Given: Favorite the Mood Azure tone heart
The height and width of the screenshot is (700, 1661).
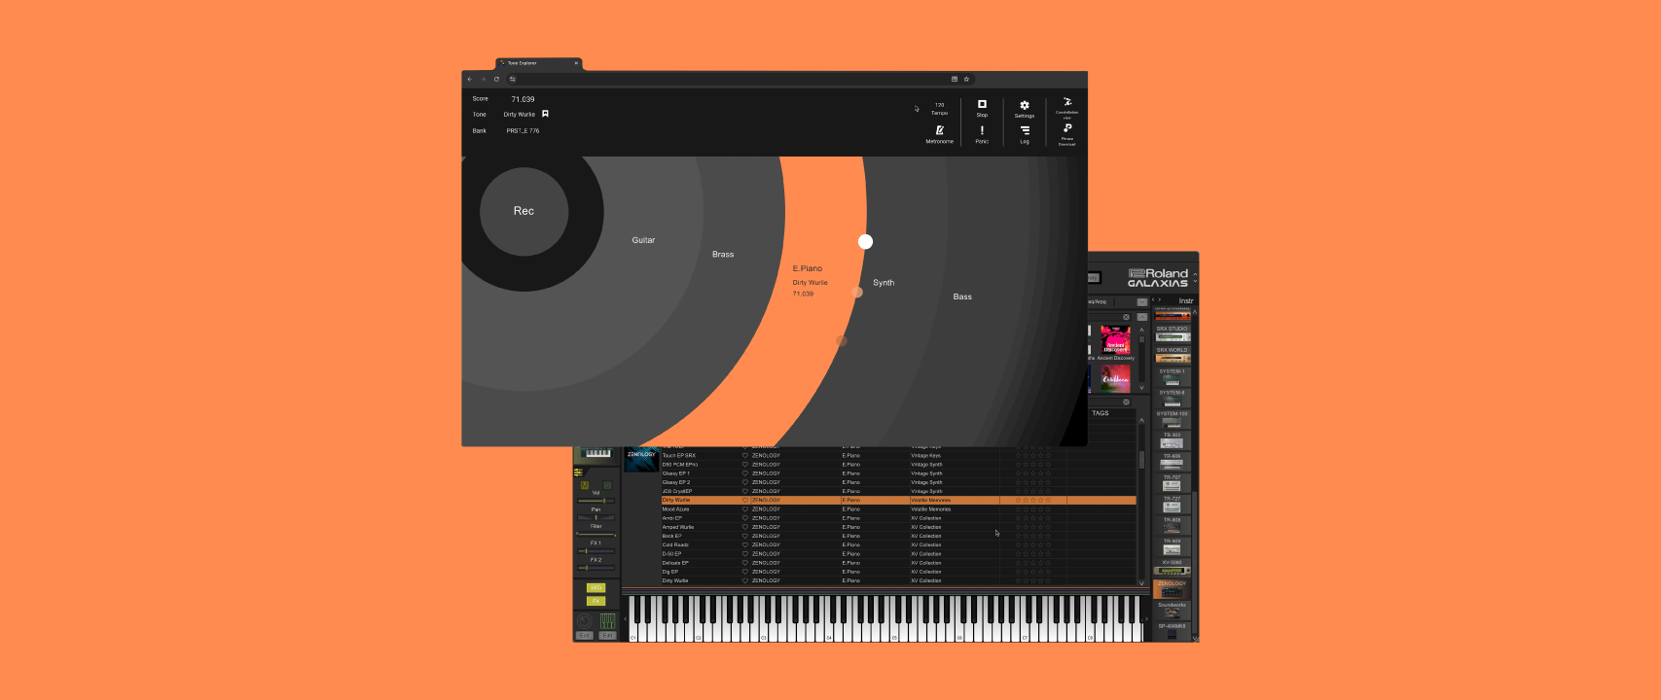Looking at the screenshot, I should click(x=745, y=509).
